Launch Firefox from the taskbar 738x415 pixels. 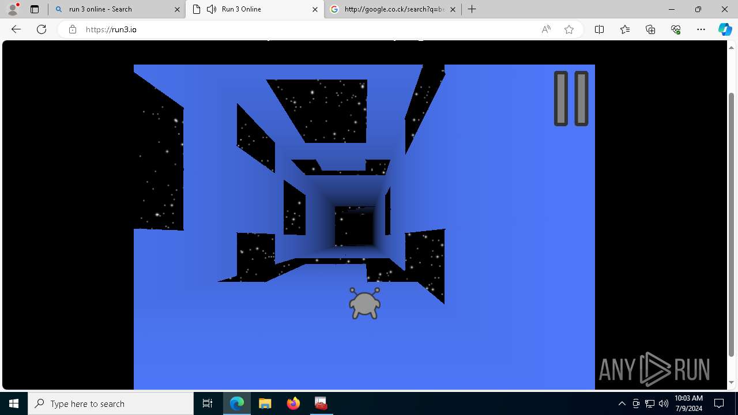[x=293, y=403]
